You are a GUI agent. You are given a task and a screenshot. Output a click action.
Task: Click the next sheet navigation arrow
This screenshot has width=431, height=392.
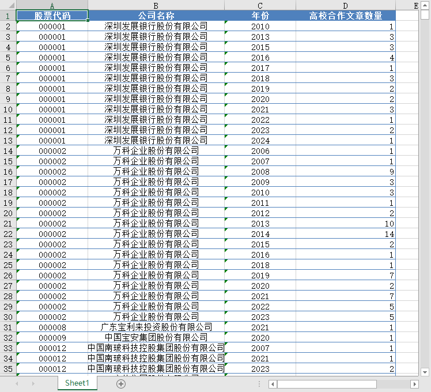[x=33, y=383]
